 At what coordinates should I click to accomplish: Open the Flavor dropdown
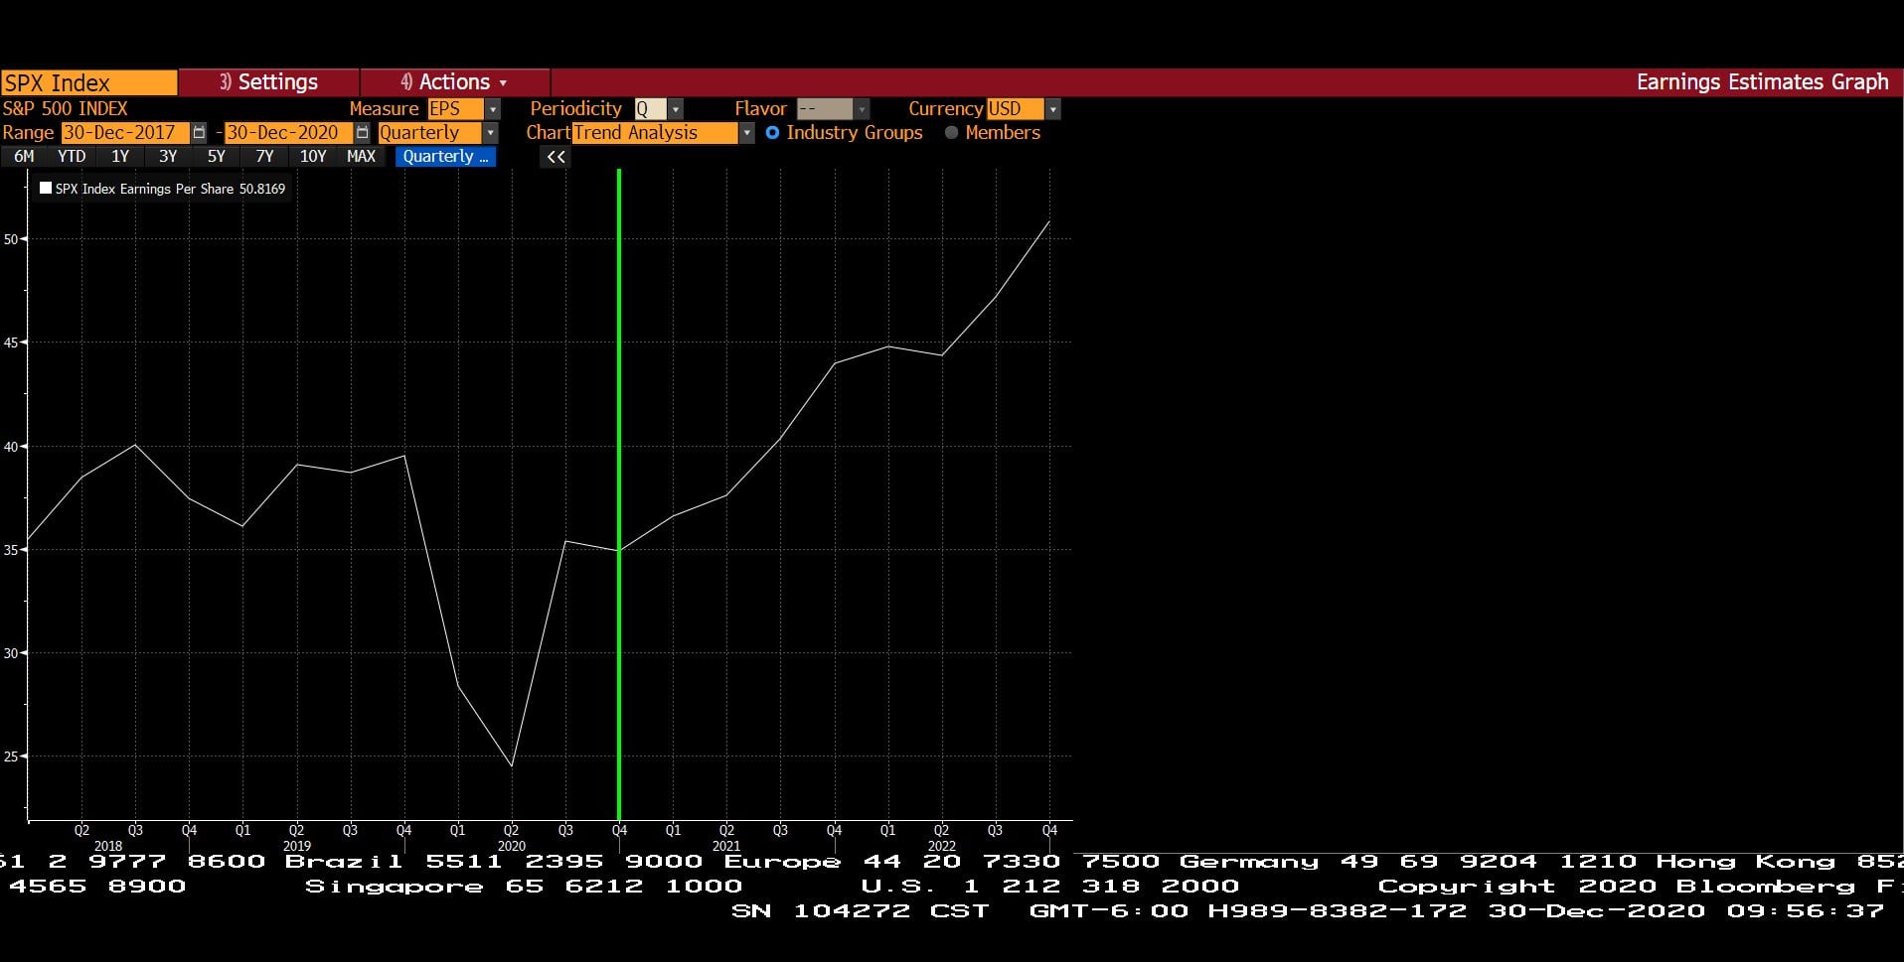tap(862, 109)
